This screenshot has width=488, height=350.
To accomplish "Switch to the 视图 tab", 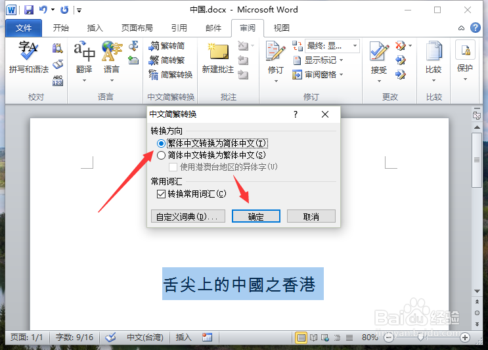I will pos(281,28).
